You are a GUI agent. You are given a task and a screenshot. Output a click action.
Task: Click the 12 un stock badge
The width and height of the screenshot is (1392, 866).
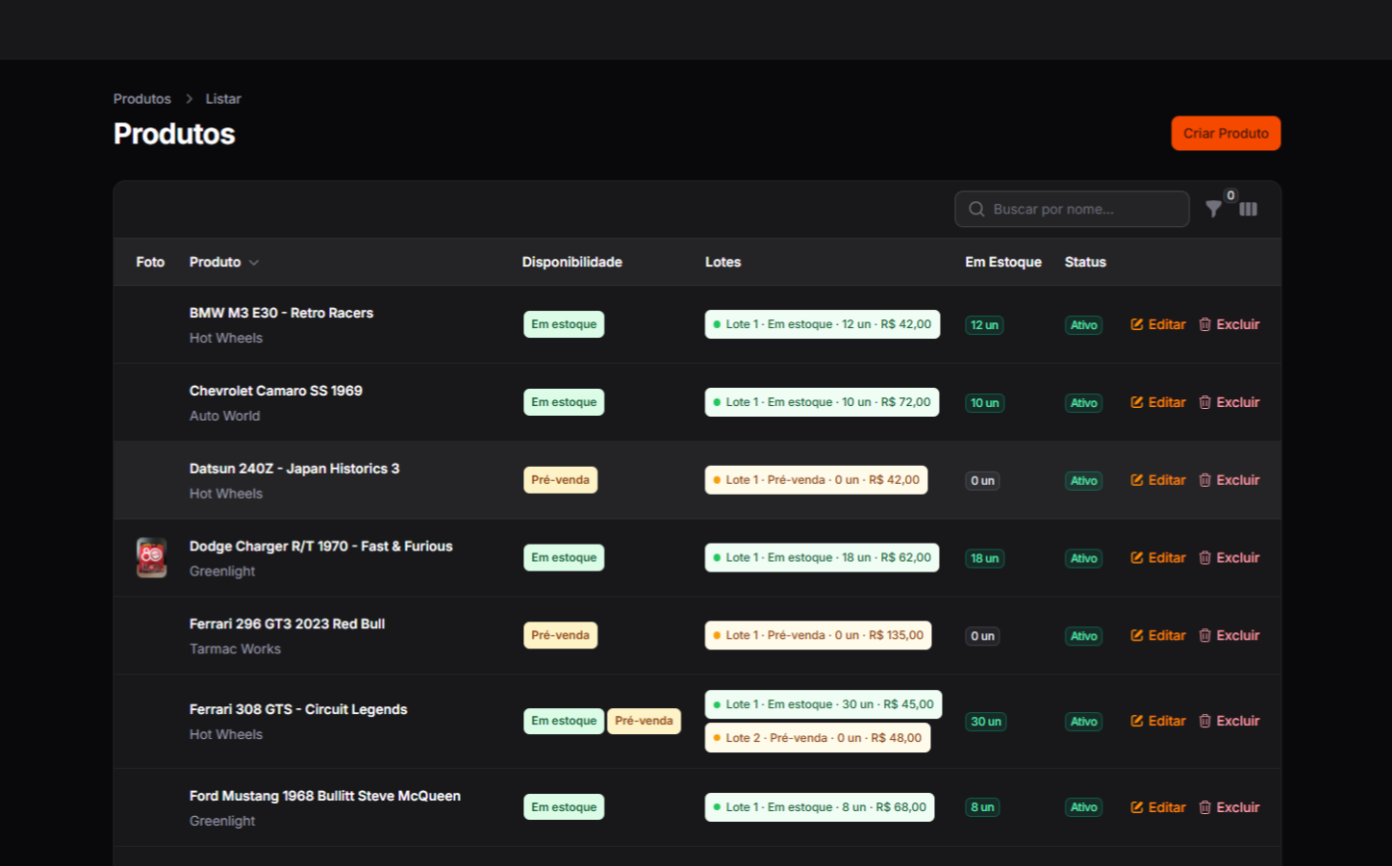pyautogui.click(x=984, y=325)
